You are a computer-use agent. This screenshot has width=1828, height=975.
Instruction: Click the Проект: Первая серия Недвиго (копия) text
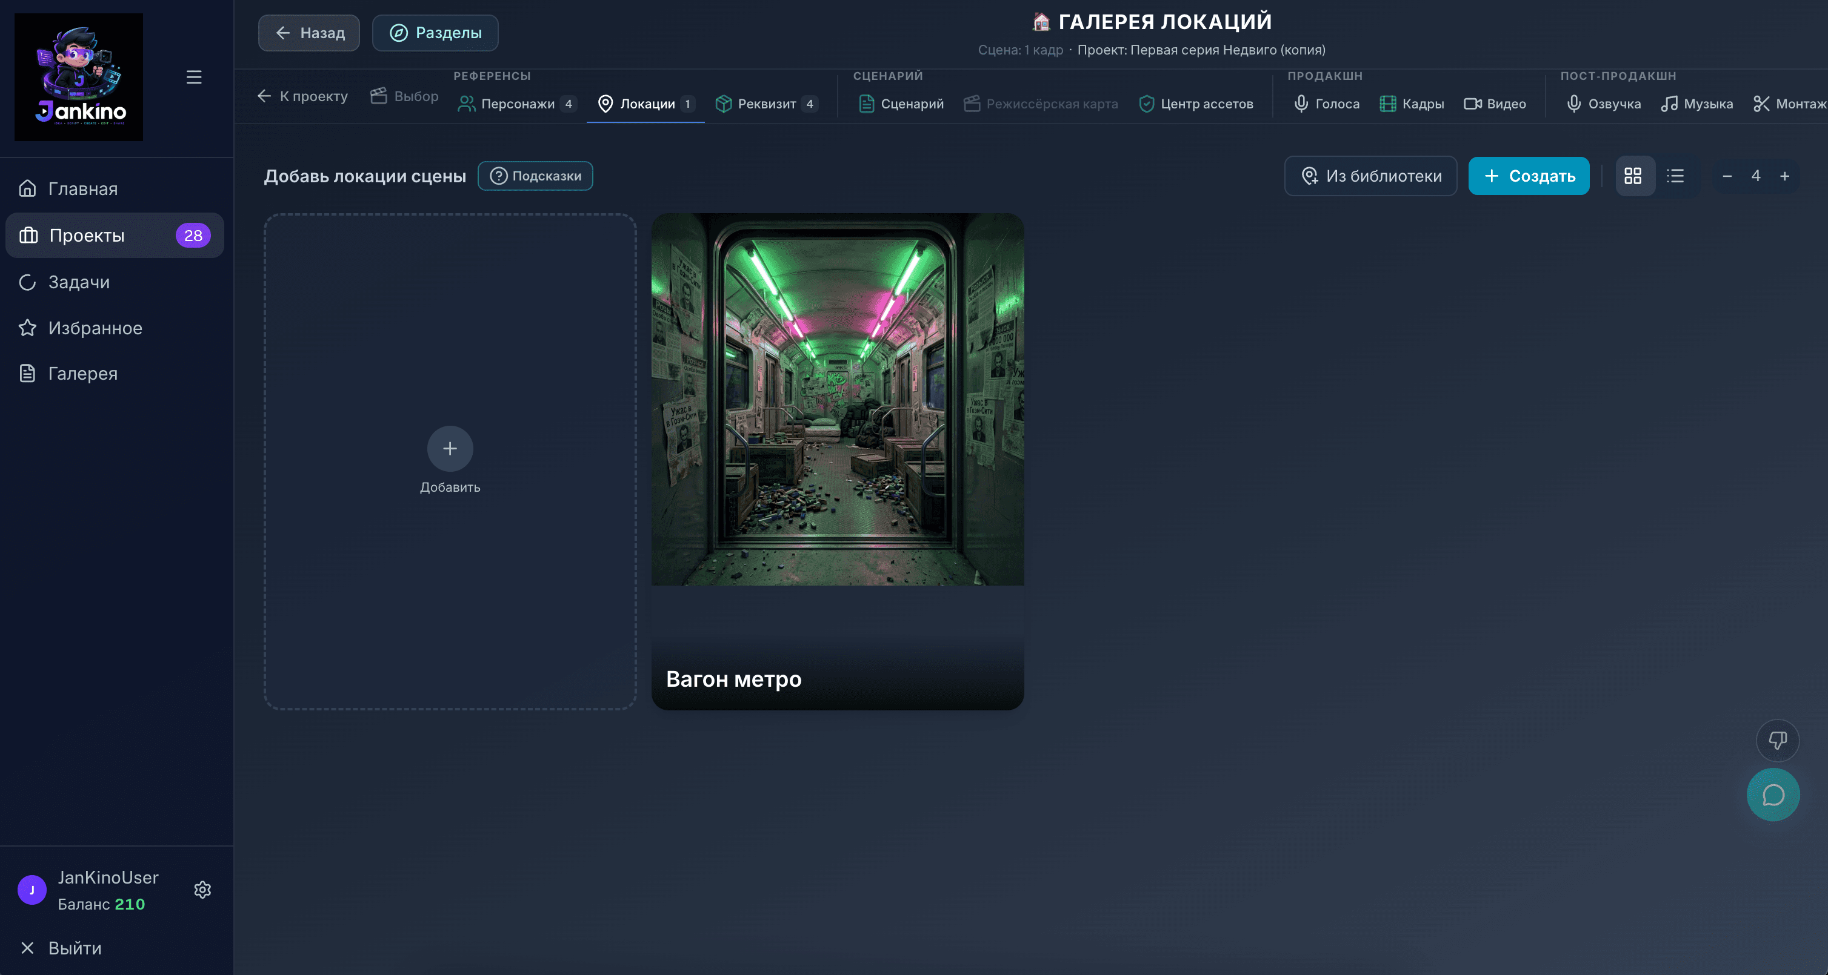click(x=1201, y=50)
